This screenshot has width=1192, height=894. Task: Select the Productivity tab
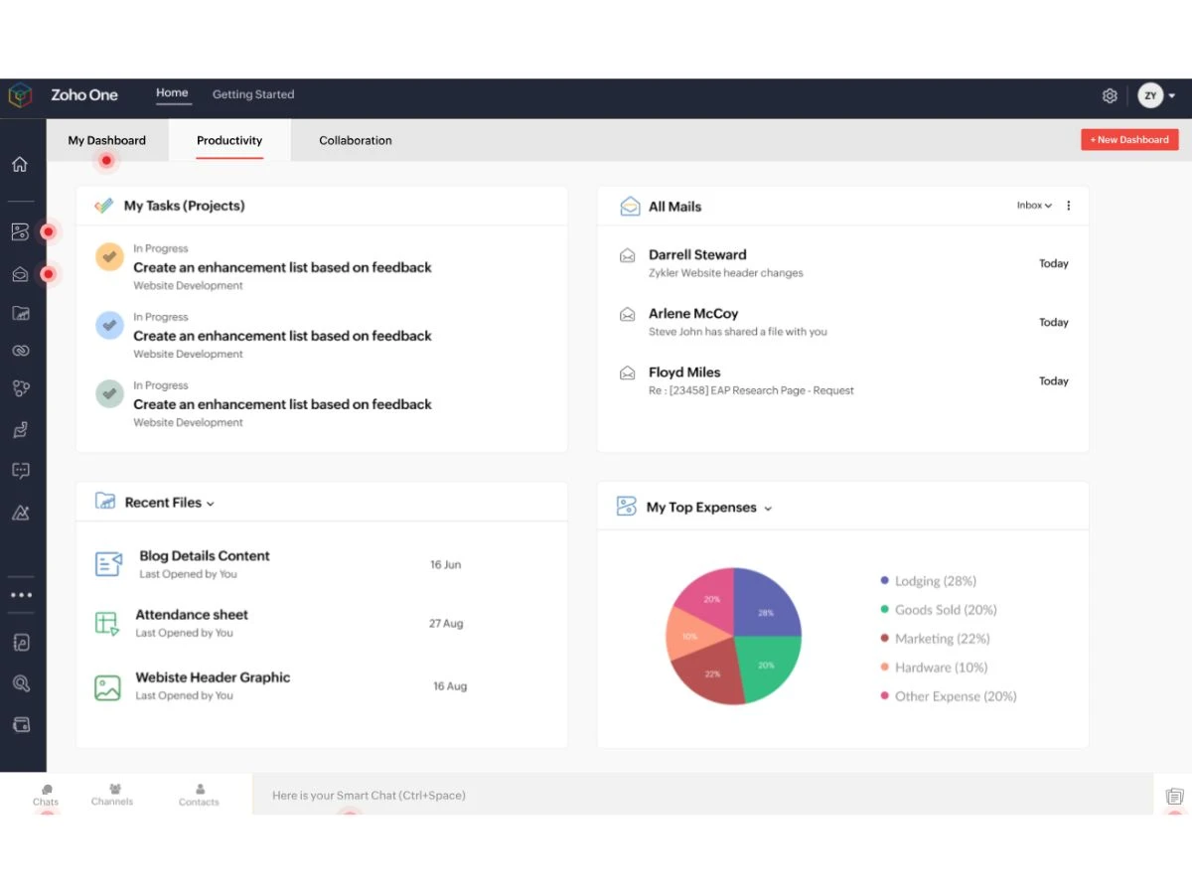229,140
